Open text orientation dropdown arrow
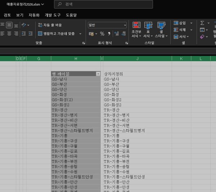216x192 pixels. pyautogui.click(x=28, y=25)
